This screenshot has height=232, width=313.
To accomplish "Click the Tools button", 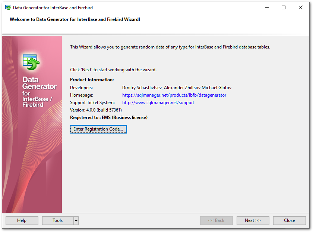I will (58, 220).
